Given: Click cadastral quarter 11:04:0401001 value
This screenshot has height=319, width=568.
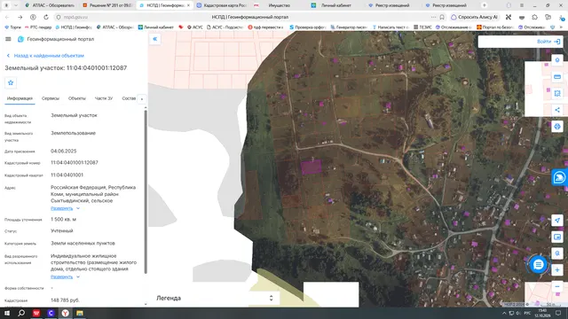Looking at the screenshot, I should tap(67, 175).
